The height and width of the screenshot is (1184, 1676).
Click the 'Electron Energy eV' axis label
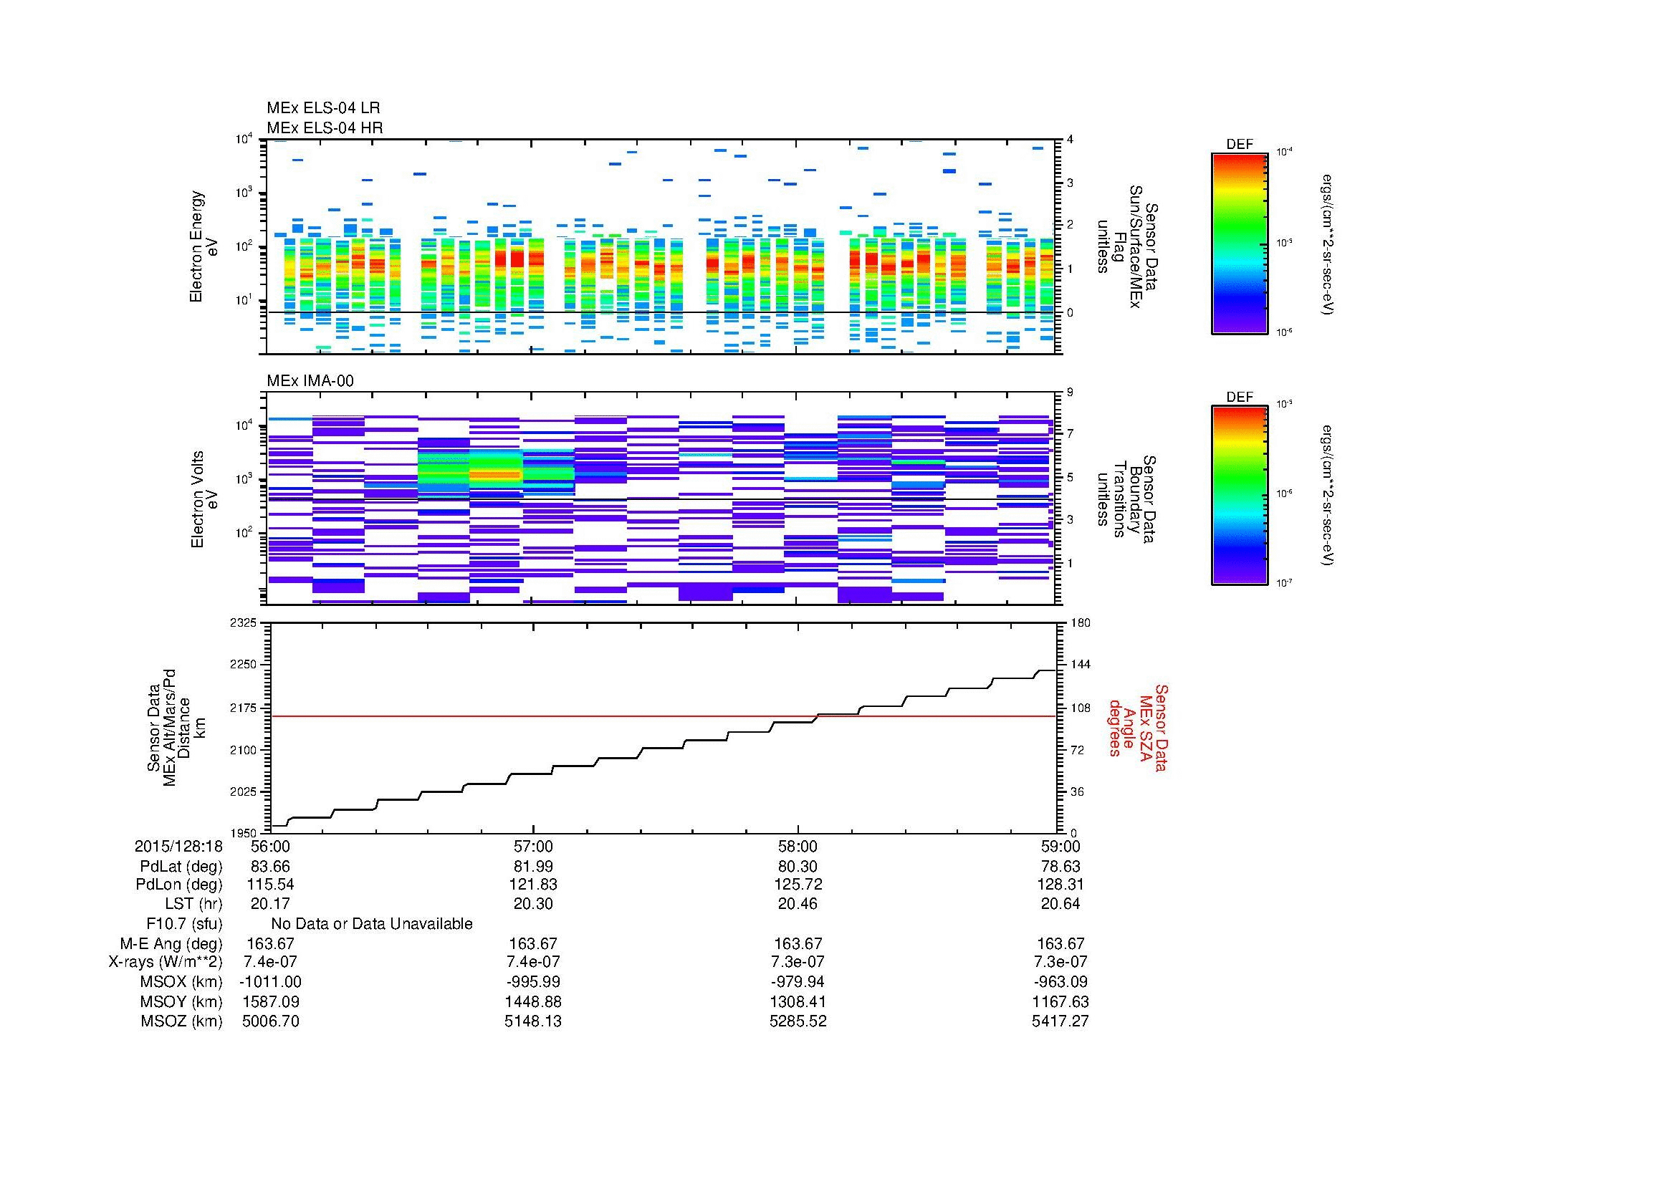coord(204,246)
